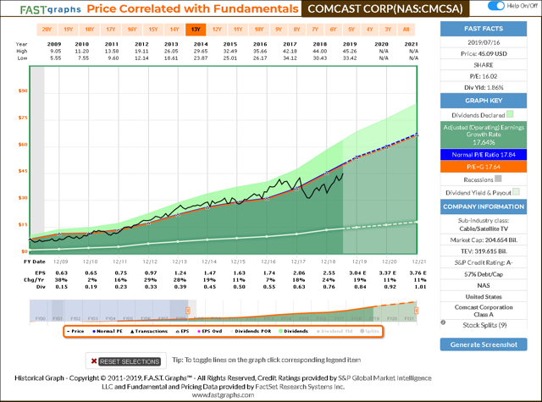Click the Cable/Satellite TV sub-industry text
Viewport: 542px width, 402px height.
tap(484, 229)
